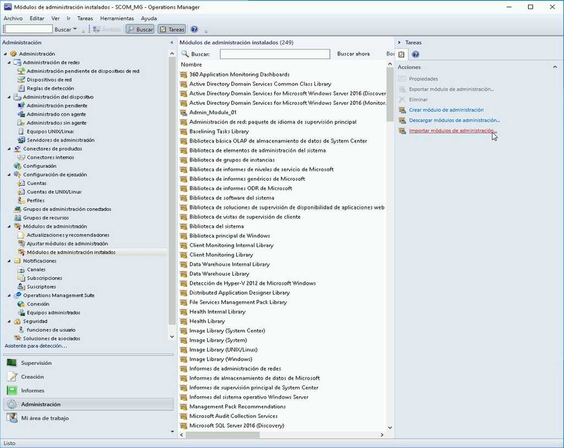The height and width of the screenshot is (448, 564).
Task: Click the magnifier icon beside the Buscar label
Action: 185,54
